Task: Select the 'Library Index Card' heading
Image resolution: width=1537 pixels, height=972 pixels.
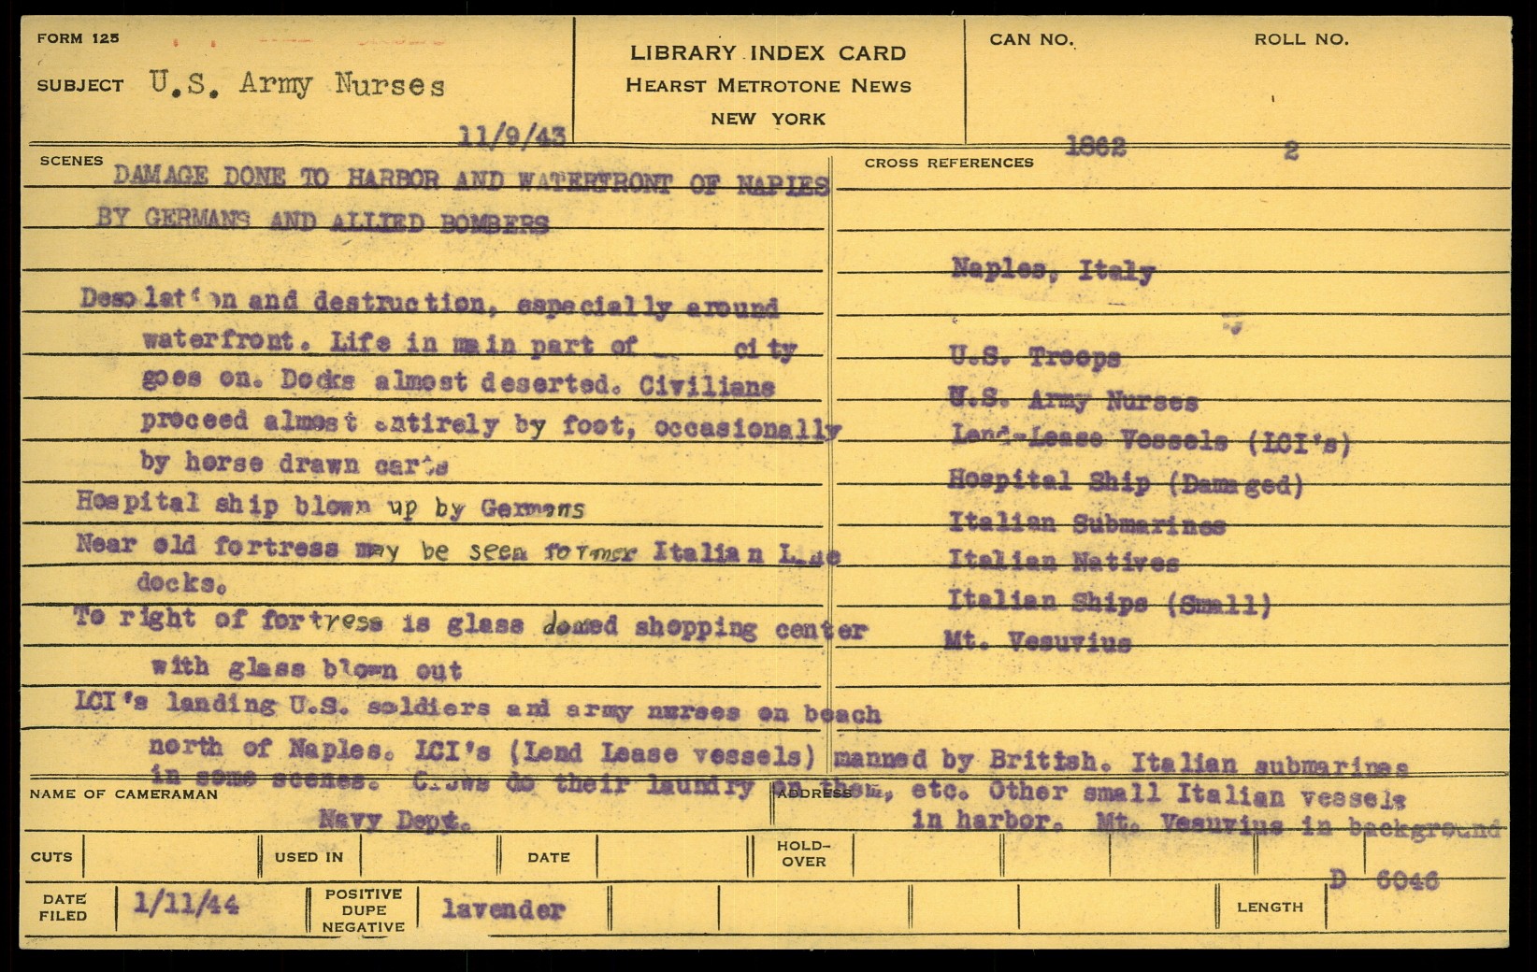Action: click(768, 53)
